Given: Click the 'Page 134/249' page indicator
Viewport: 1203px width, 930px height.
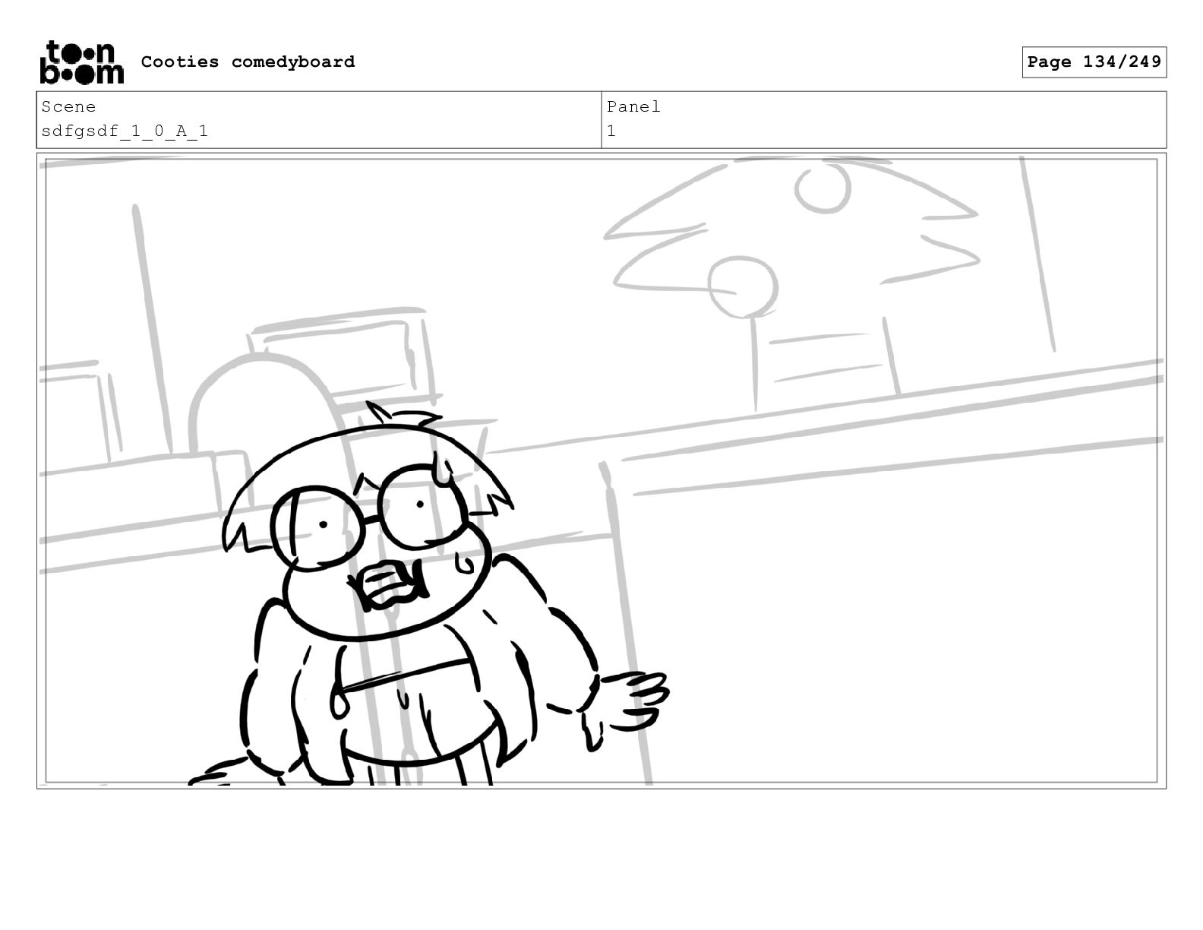Looking at the screenshot, I should pyautogui.click(x=1094, y=62).
